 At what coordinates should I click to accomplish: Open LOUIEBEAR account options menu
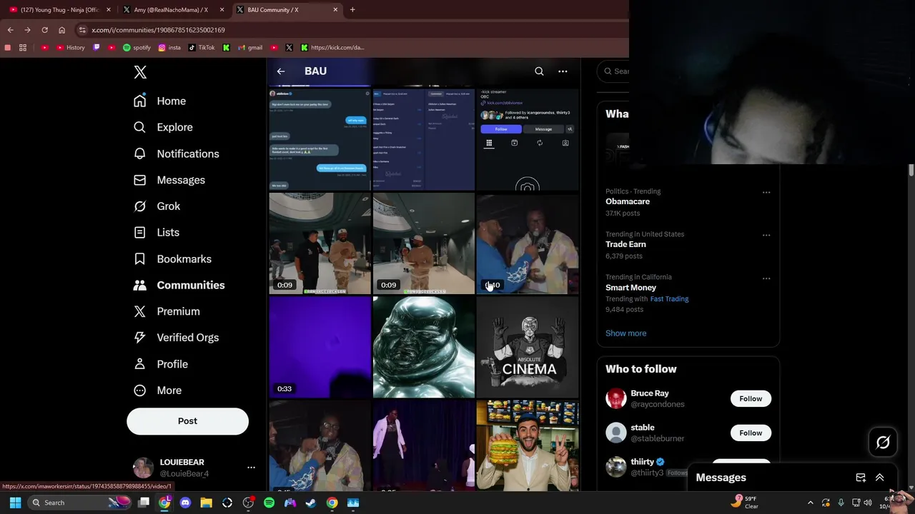pos(251,468)
